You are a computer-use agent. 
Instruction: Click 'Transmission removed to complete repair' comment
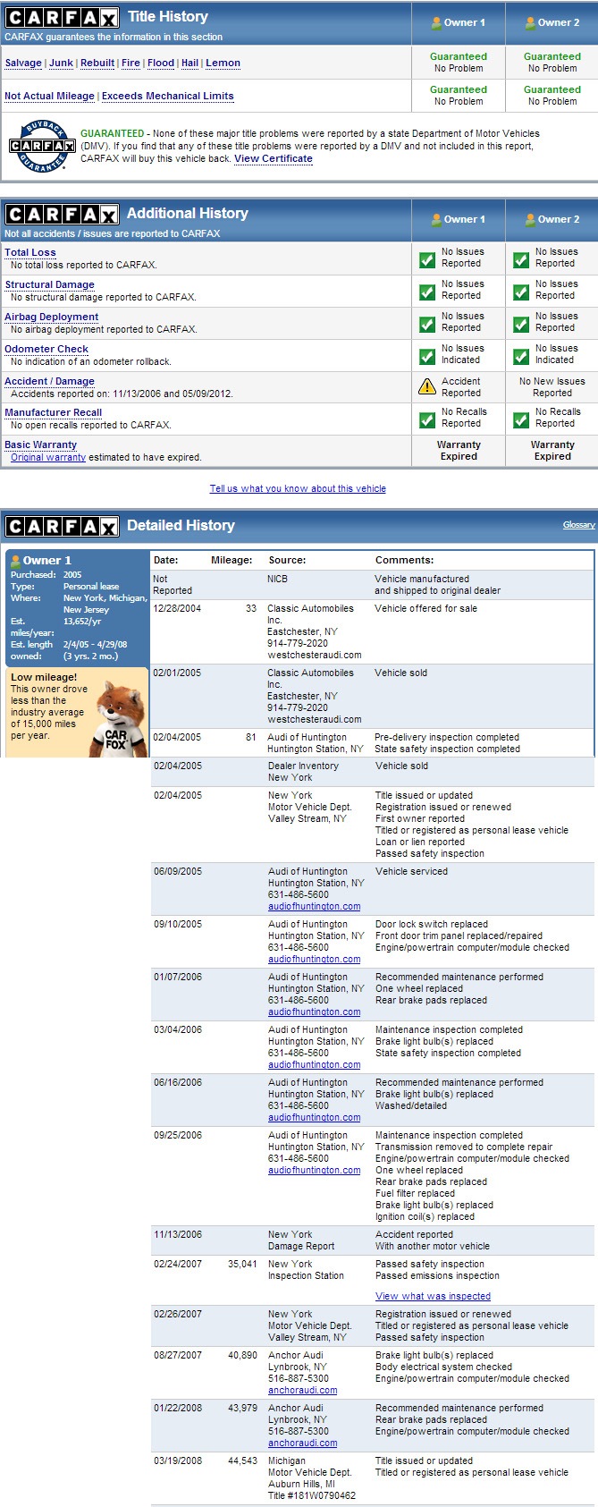464,1147
